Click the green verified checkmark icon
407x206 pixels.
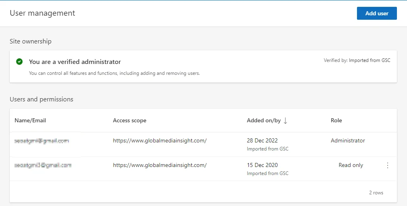point(19,62)
